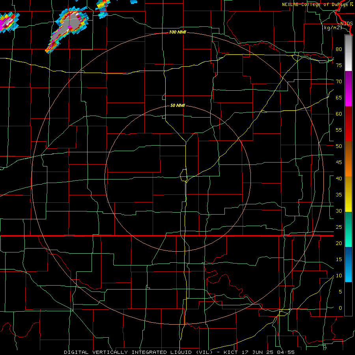Select the 40 value on the VIL scale
Viewport: 355px width, 355px height.
click(x=339, y=179)
